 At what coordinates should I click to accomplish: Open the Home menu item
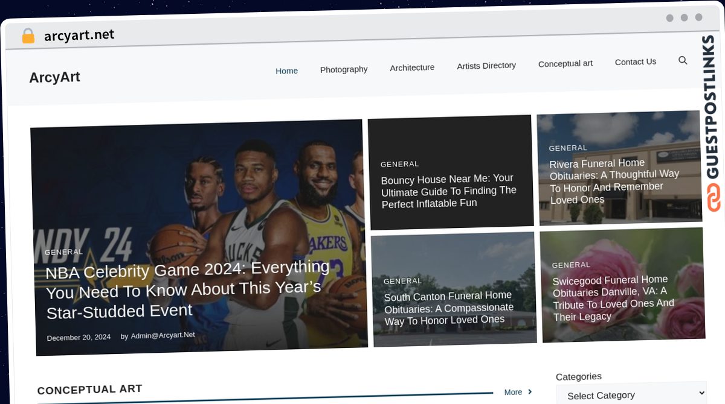[x=286, y=71]
